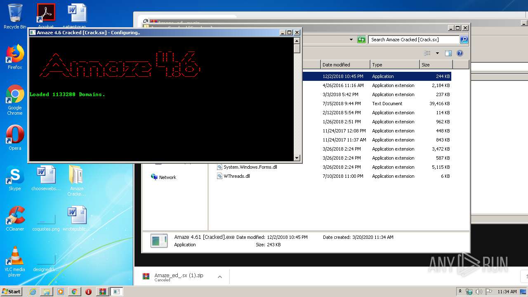528x297 pixels.
Task: Open Windows Media Player taskbar icon
Action: click(x=61, y=292)
